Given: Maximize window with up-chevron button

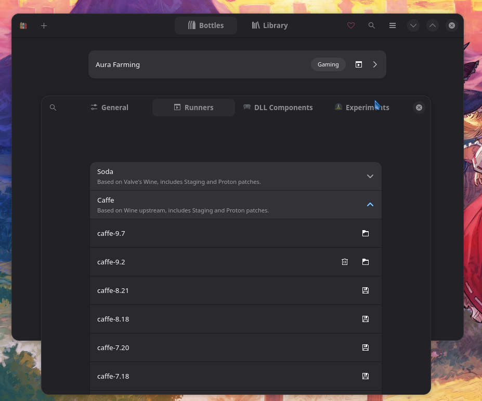Looking at the screenshot, I should [433, 25].
